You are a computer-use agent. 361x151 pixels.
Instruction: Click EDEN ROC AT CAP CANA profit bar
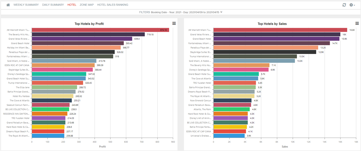(x=63, y=65)
